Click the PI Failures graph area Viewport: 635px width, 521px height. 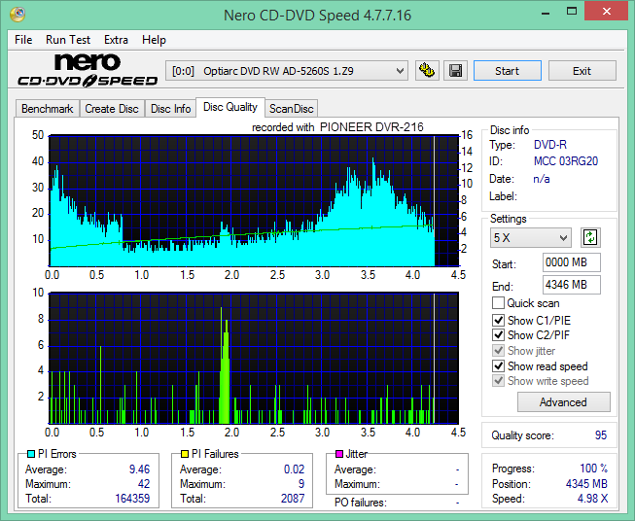(x=254, y=358)
